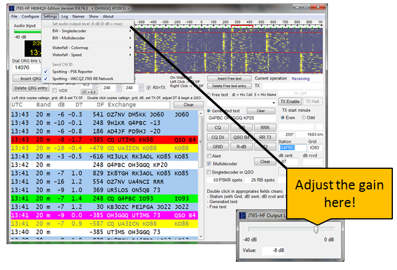397x270 pixels.
Task: Enable the VOX checkbox
Action: point(54,91)
